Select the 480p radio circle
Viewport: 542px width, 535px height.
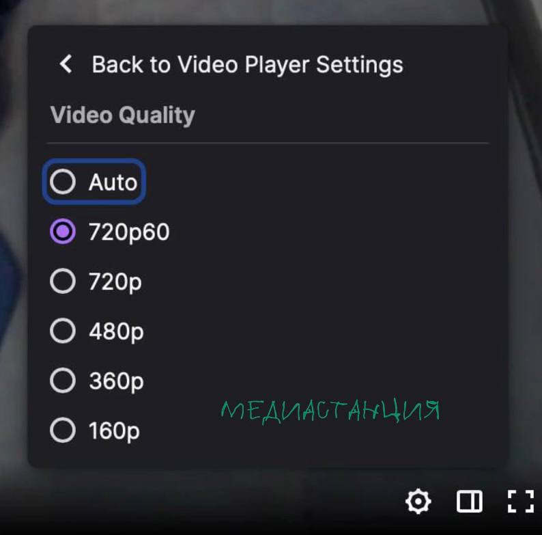(63, 331)
